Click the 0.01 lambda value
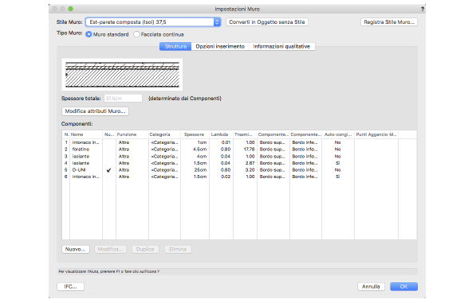 [226, 142]
